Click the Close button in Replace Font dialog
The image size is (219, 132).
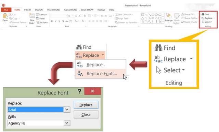pyautogui.click(x=86, y=115)
